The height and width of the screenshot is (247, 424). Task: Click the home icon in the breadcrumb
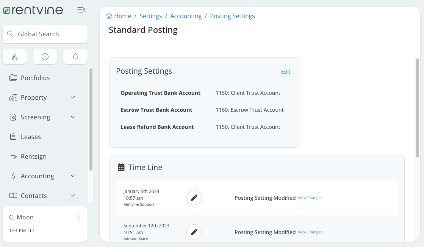[x=109, y=15]
